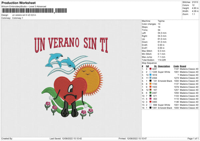The image size is (200, 141).
Task: Click the black swatch in the 141 Emerald Black row
Action: point(150,81)
